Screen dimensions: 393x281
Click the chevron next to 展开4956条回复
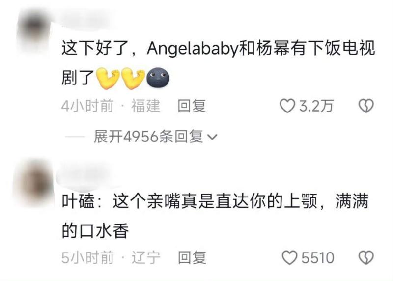212,137
